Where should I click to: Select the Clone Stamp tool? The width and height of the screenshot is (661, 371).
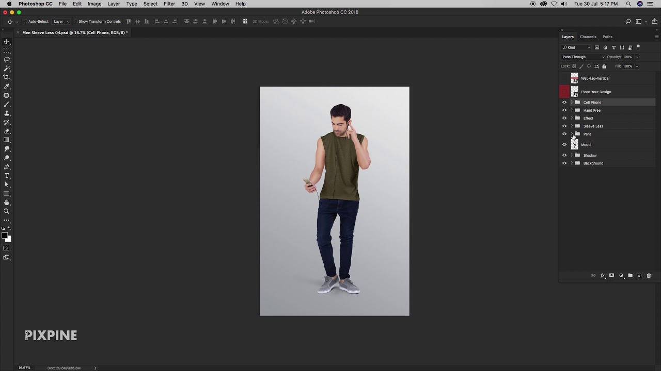tap(7, 113)
